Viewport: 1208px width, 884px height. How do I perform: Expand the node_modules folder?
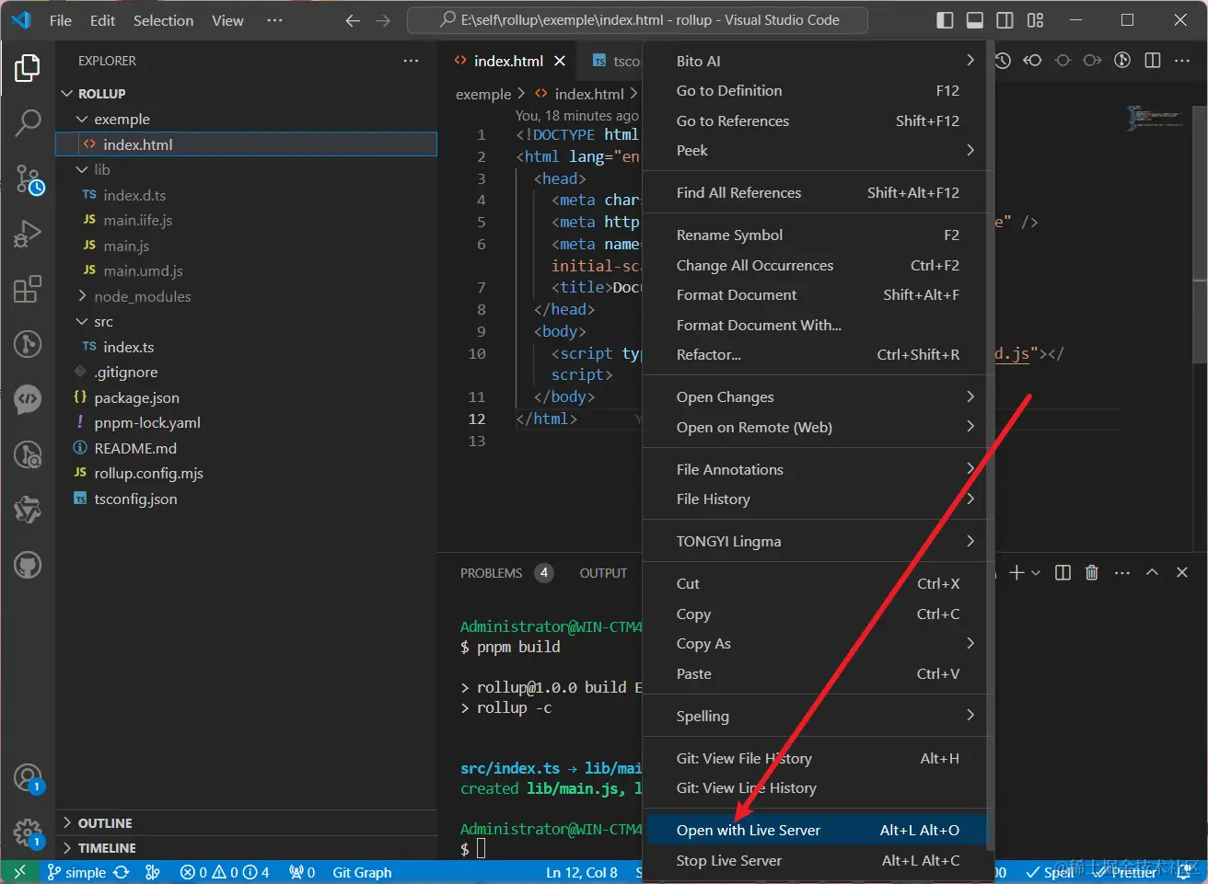142,296
